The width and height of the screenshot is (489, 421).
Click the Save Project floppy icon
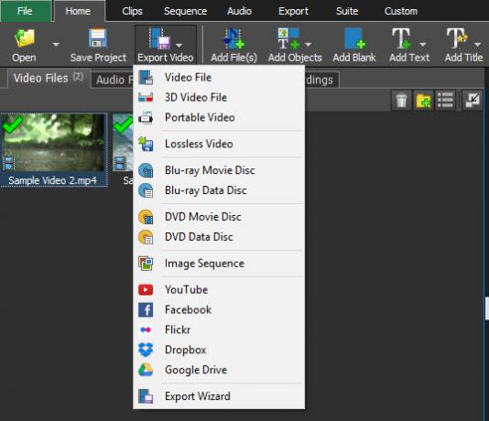[x=98, y=38]
